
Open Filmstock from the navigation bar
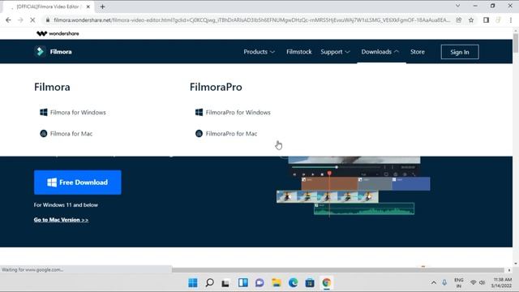tap(299, 52)
